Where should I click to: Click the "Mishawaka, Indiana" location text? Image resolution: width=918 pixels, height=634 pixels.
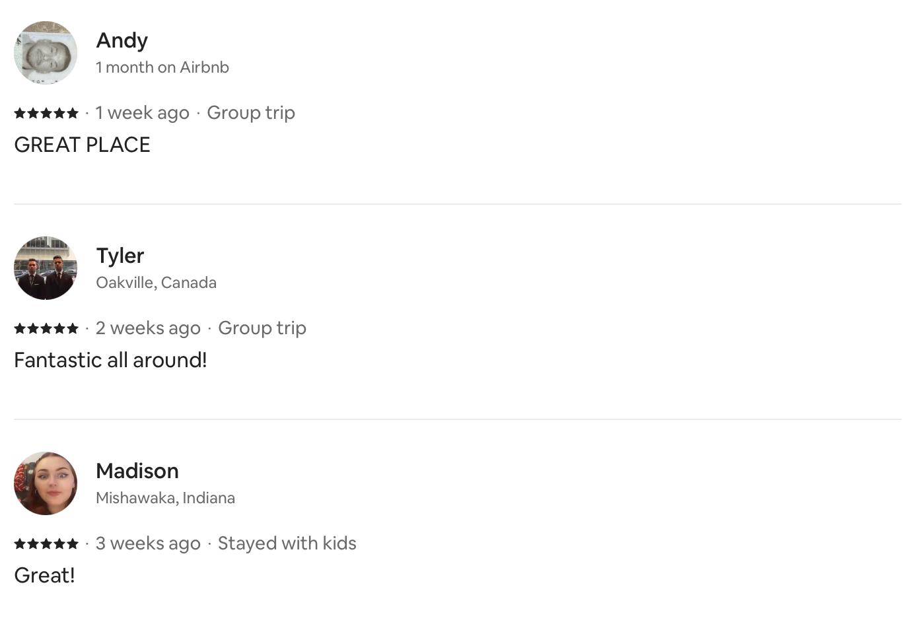coord(166,498)
